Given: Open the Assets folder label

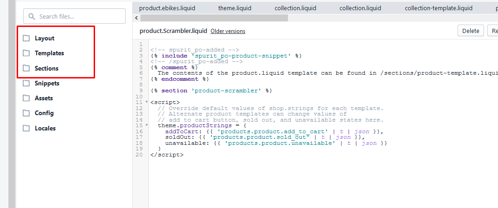Looking at the screenshot, I should 44,98.
